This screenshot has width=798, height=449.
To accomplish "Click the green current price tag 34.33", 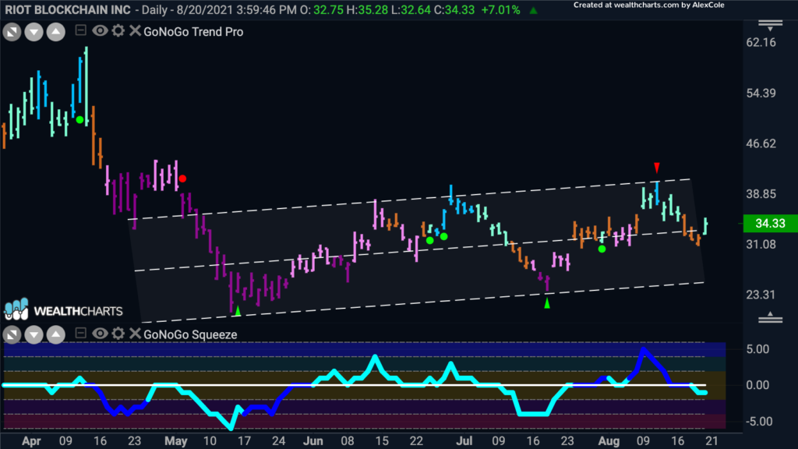I will [x=770, y=223].
